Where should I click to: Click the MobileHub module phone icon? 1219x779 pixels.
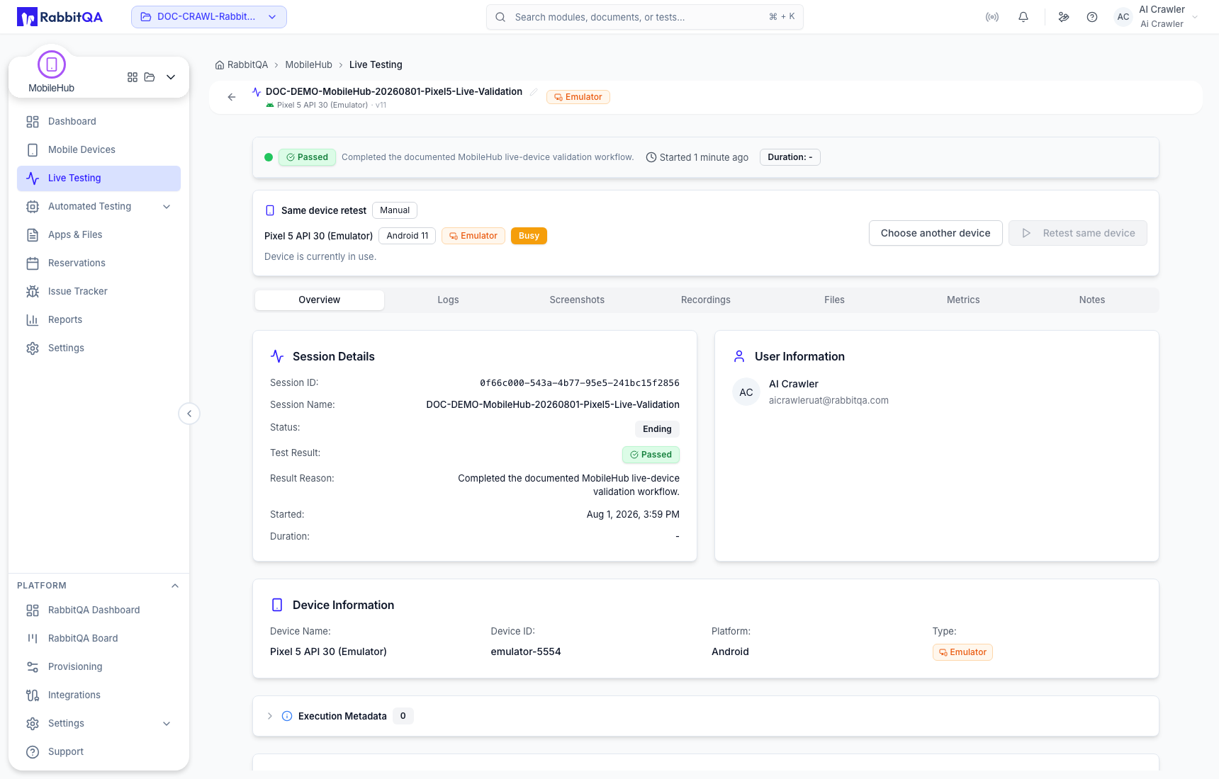[x=52, y=64]
